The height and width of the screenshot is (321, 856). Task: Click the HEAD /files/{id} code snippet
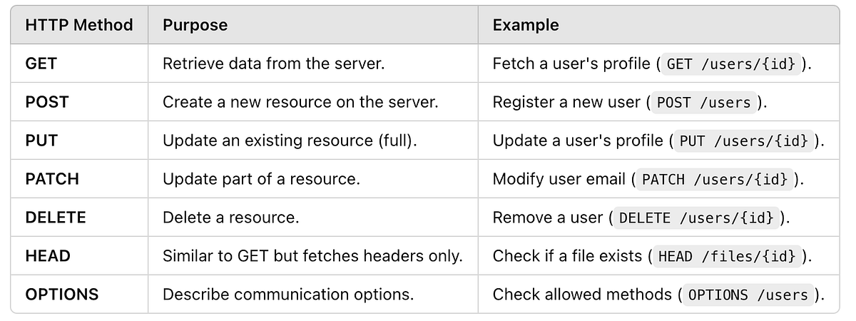click(726, 255)
